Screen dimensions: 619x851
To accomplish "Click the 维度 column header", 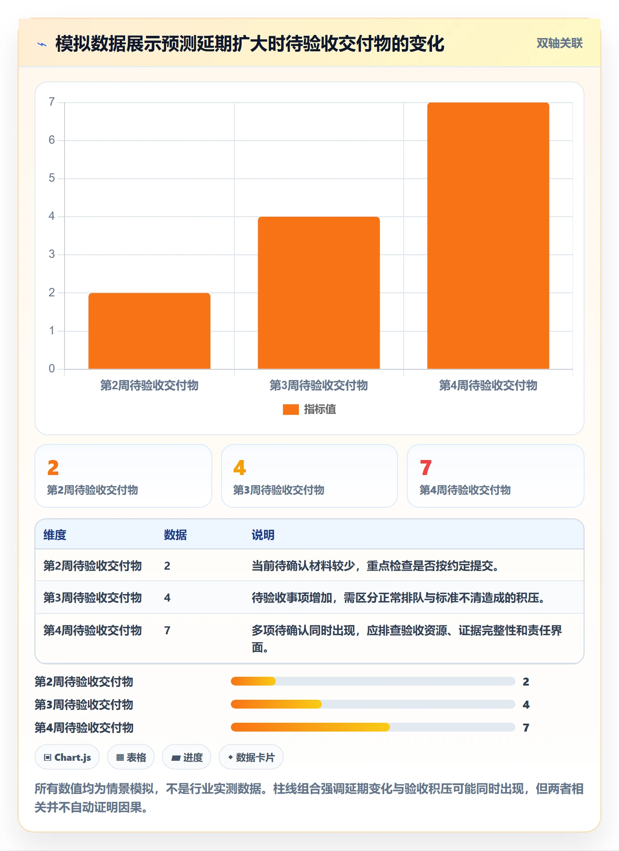I will (x=55, y=535).
